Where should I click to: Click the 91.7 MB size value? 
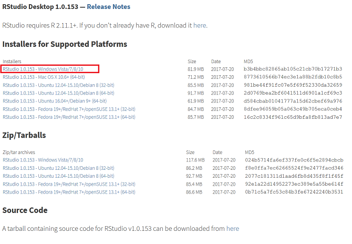click(x=196, y=93)
